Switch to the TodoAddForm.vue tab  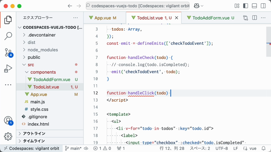211,18
